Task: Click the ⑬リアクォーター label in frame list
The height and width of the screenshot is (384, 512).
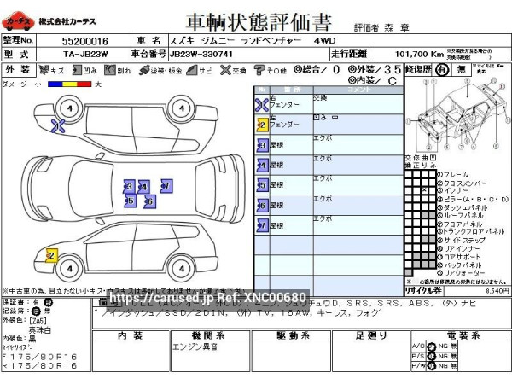Action: [x=462, y=273]
